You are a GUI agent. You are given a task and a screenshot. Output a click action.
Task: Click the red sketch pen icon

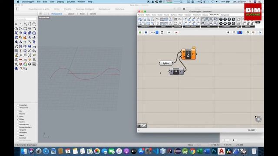(176, 32)
